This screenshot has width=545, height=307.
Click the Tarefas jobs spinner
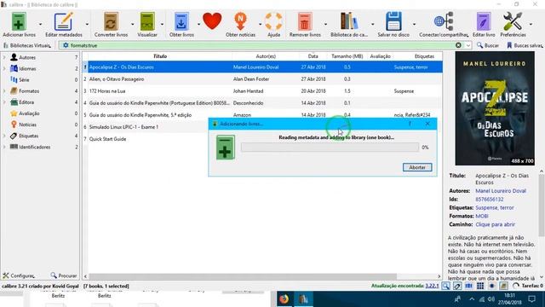(x=516, y=286)
